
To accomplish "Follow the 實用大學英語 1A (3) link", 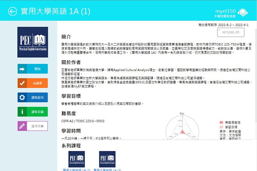I will point(107,170).
